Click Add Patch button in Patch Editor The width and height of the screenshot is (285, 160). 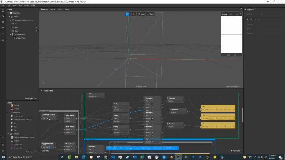tap(236, 151)
